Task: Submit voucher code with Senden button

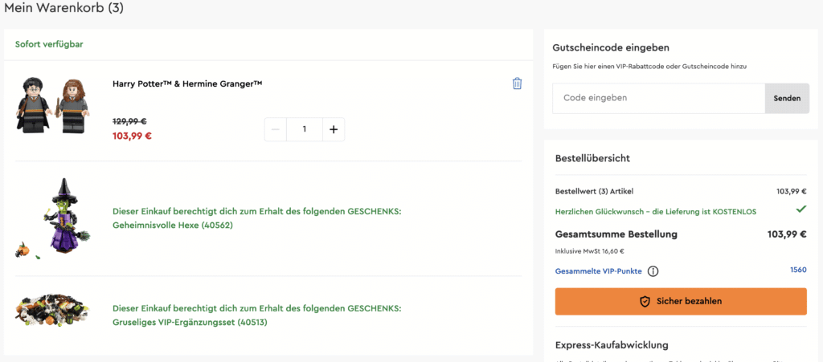Action: 787,98
